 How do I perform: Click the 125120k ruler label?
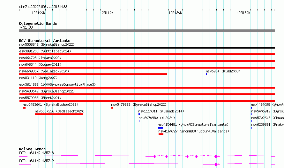pyautogui.click(x=175, y=13)
